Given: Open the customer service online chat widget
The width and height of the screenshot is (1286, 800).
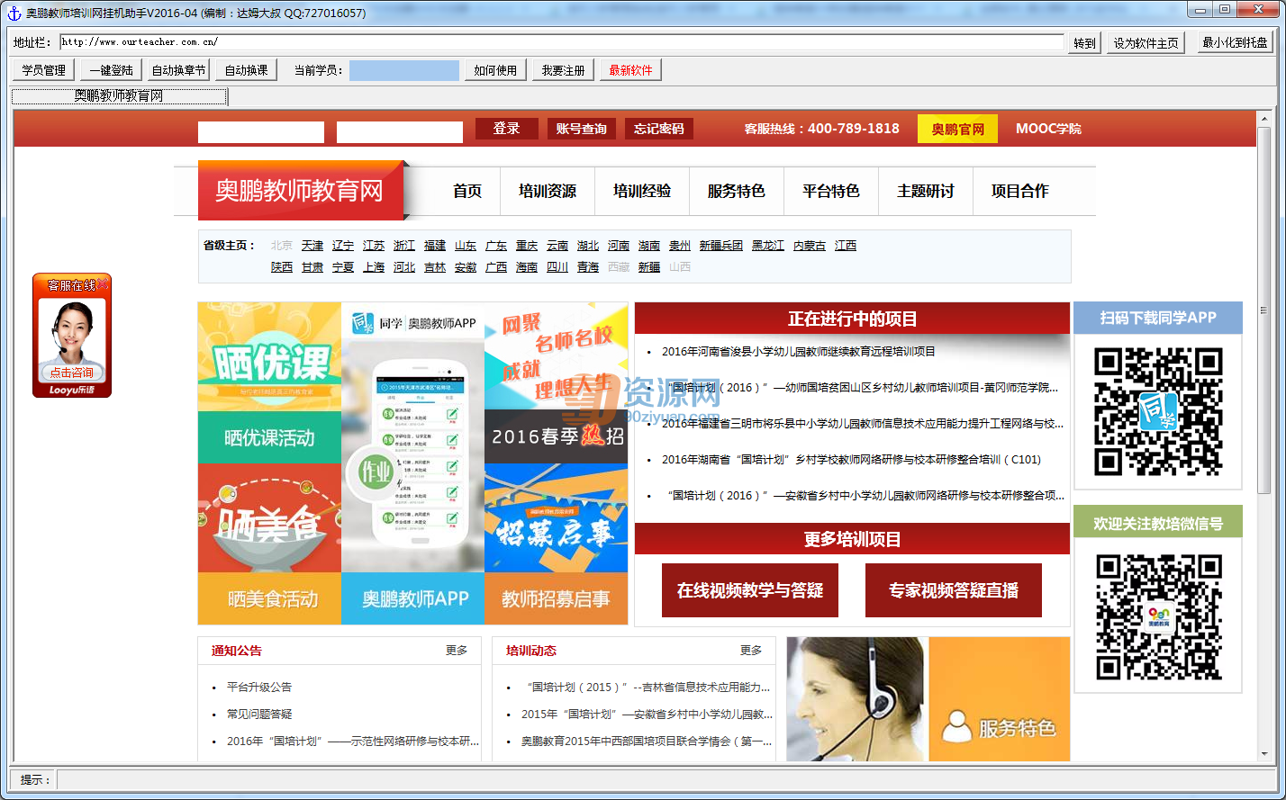Looking at the screenshot, I should coord(72,335).
